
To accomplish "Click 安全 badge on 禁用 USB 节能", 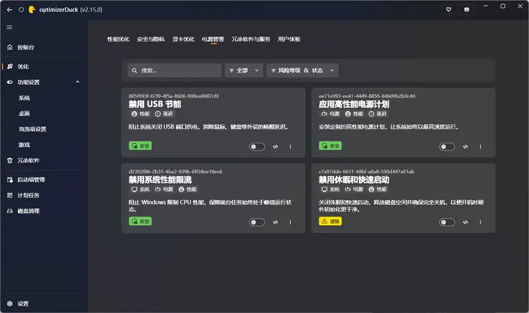I will tap(140, 145).
